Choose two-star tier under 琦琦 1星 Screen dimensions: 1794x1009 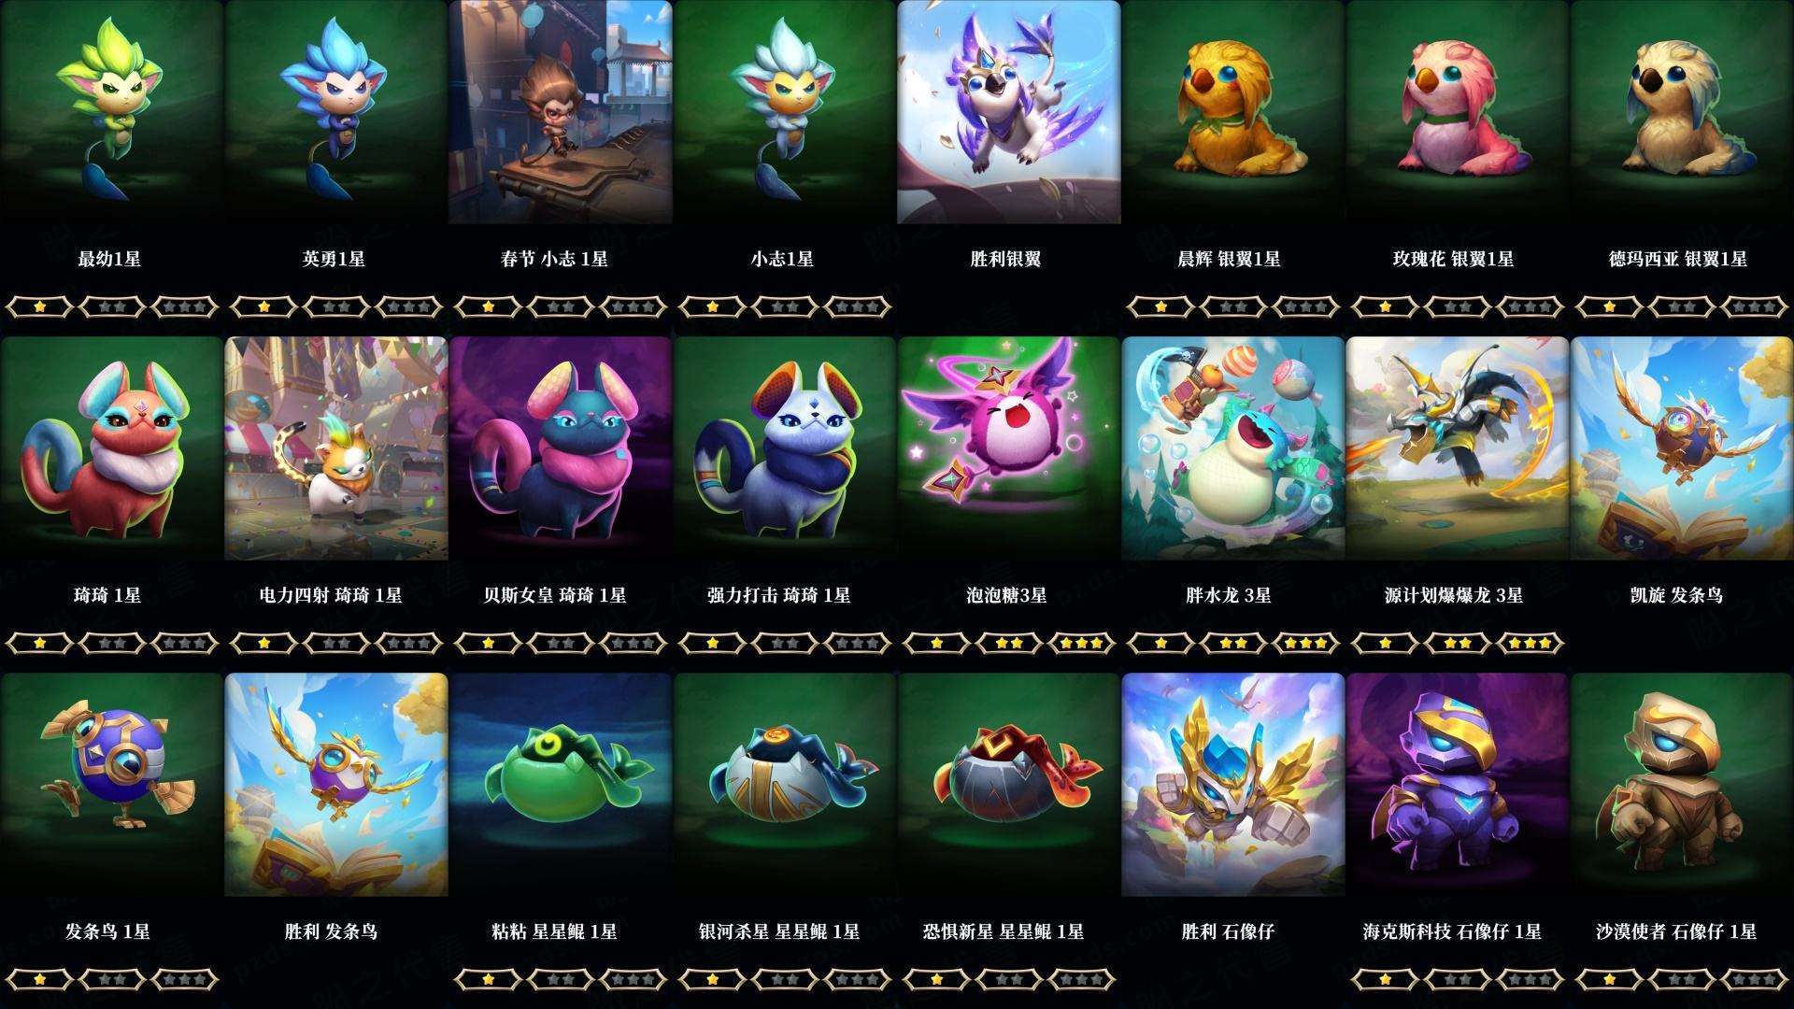112,643
